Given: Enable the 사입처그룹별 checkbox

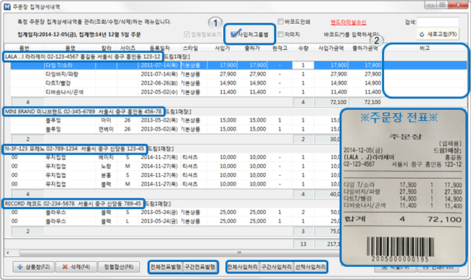Looking at the screenshot, I should coord(234,35).
